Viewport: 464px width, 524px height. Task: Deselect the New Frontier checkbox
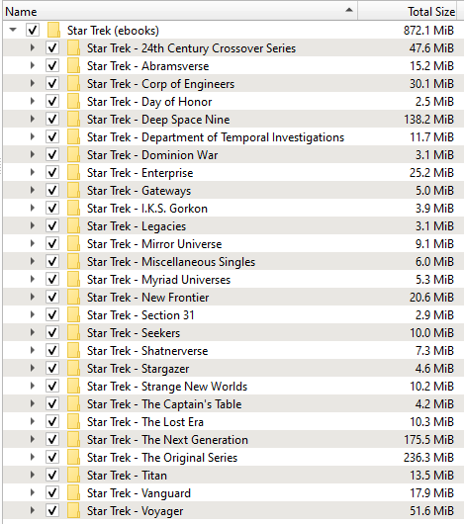click(x=52, y=297)
